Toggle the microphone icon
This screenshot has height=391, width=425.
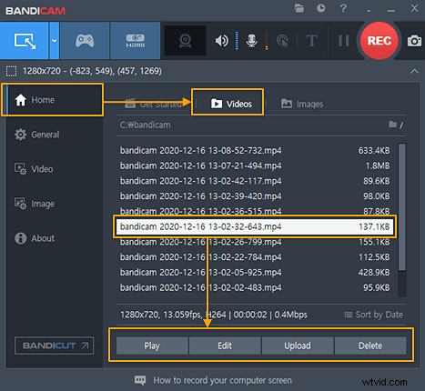click(x=252, y=41)
